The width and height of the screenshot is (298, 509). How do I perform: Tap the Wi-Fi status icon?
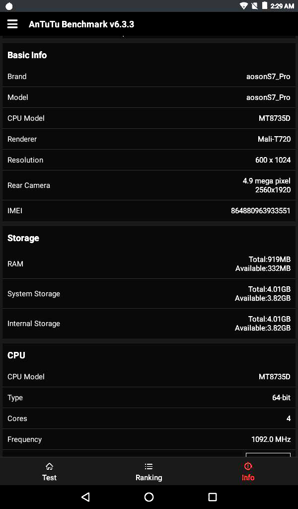(x=243, y=6)
